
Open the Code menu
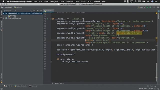point(62,1)
